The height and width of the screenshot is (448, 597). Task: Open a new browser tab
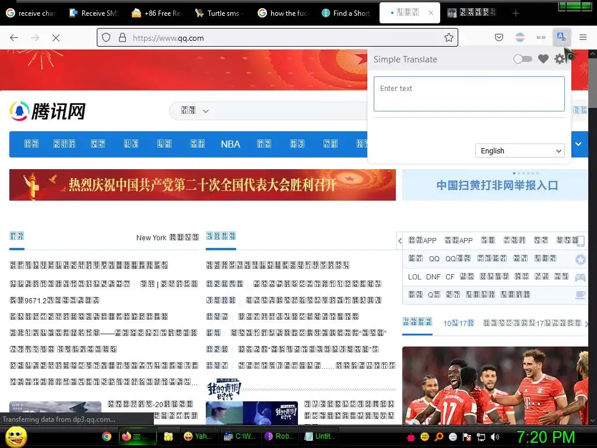pos(515,13)
